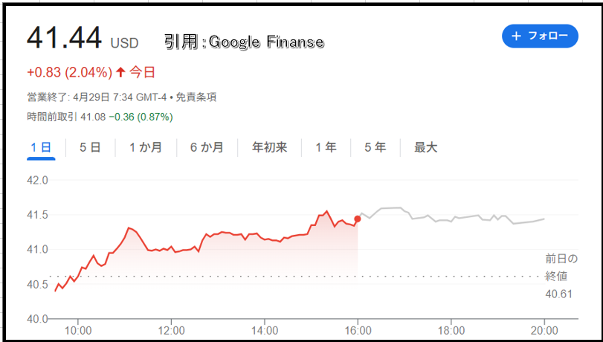Click the 12:00 time axis label
Image resolution: width=603 pixels, height=342 pixels.
pyautogui.click(x=171, y=330)
